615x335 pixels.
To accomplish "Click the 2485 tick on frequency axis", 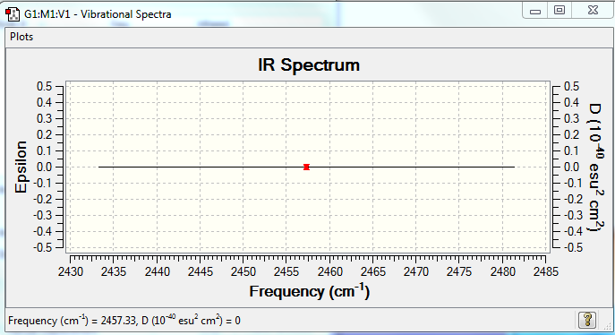I will coord(545,271).
